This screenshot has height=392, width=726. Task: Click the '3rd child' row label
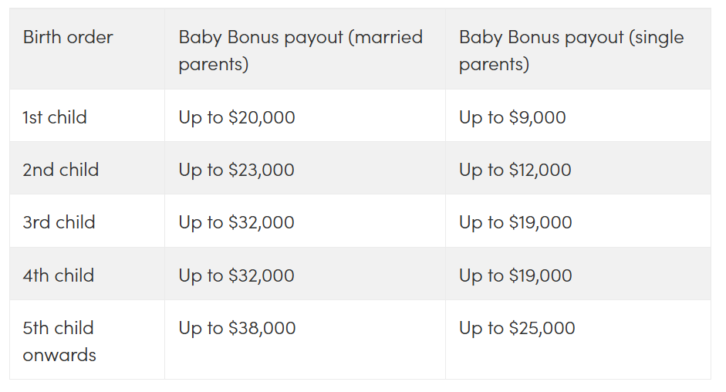tap(59, 222)
